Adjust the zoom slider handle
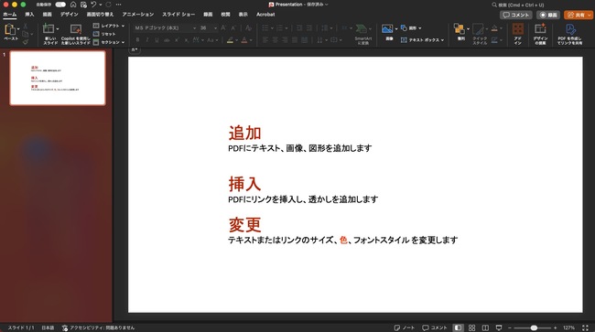The image size is (595, 332). coord(534,327)
